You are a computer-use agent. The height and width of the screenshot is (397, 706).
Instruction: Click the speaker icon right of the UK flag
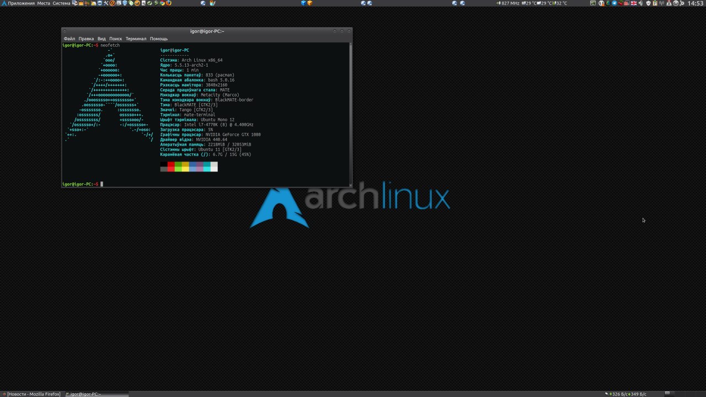[640, 3]
